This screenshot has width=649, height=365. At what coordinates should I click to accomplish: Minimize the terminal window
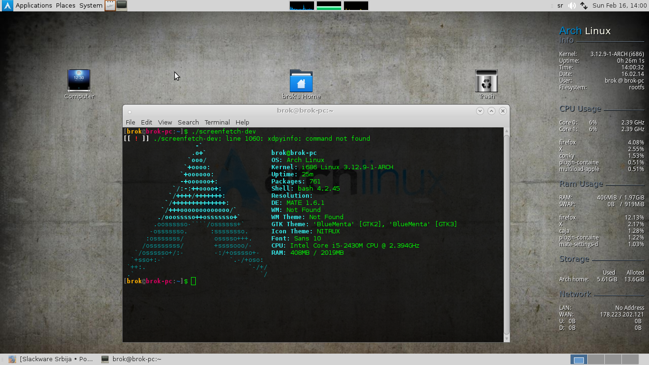480,111
